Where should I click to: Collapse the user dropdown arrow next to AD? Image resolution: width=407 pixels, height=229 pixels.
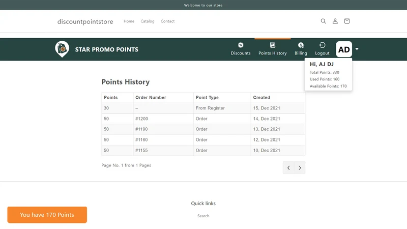[x=357, y=49]
